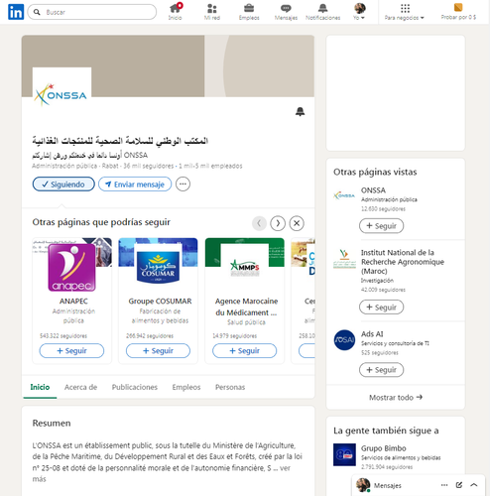Open Mi red network page
Viewport: 490px width, 496px height.
(212, 12)
